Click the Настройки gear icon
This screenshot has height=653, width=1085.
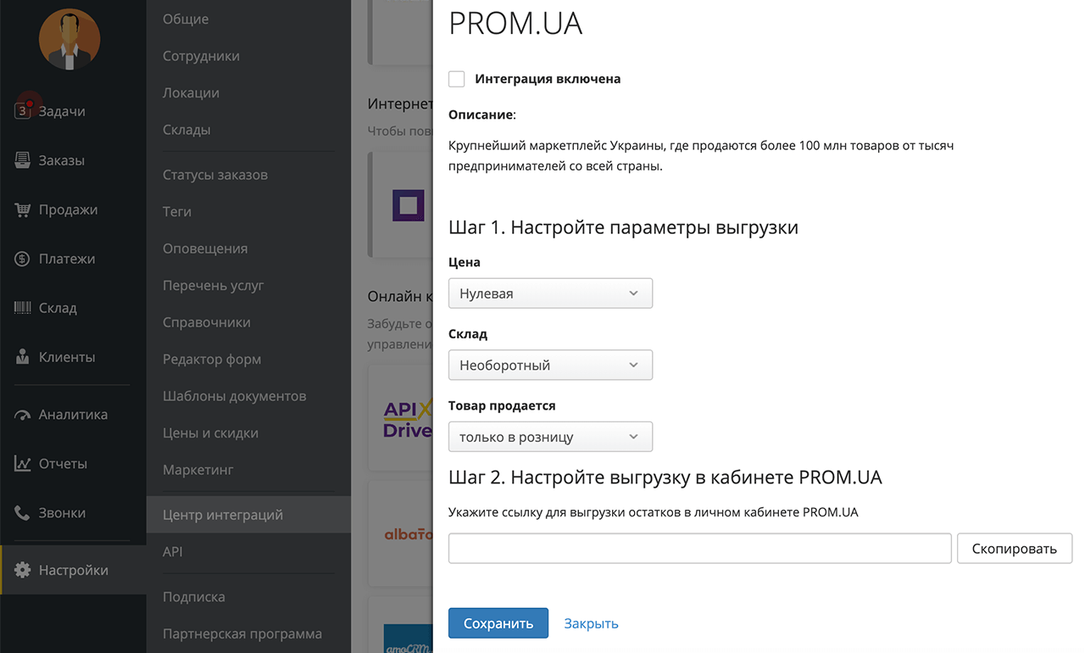[22, 570]
